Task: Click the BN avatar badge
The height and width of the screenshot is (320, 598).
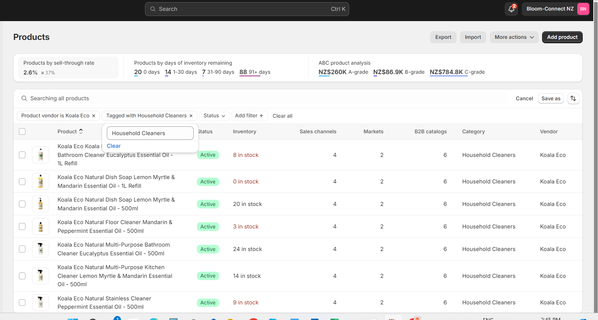Action: (583, 9)
